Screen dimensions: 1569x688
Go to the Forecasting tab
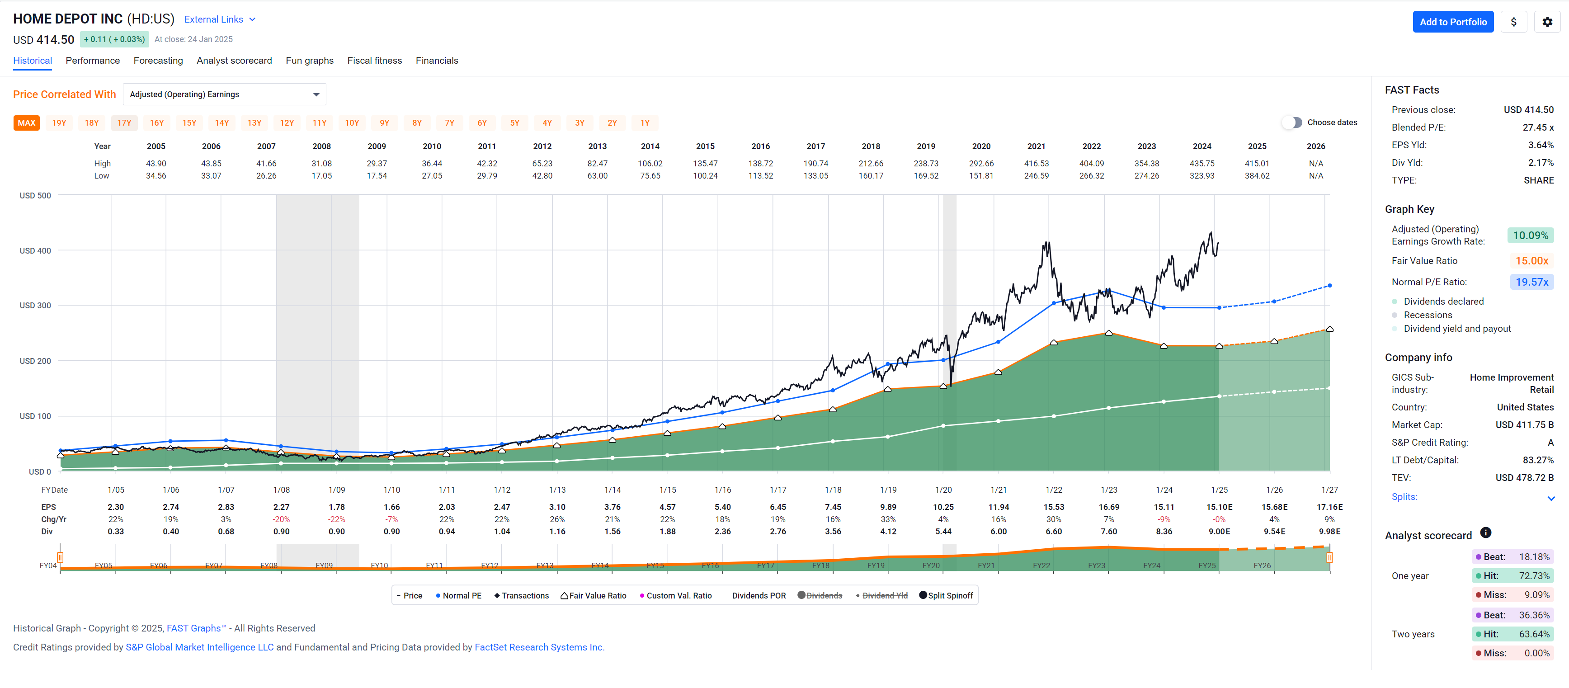tap(158, 60)
